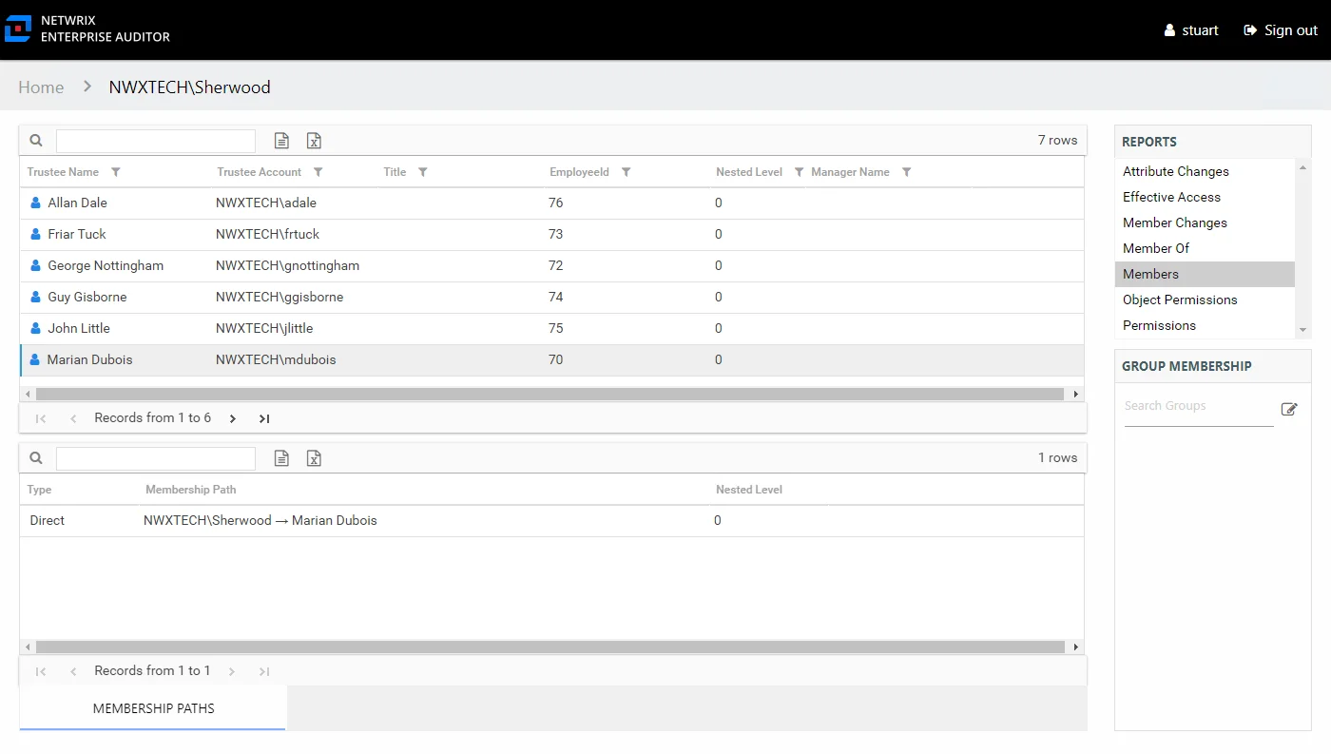Viewport: 1331px width, 754px height.
Task: Select the Friar Tuck row
Action: point(551,234)
